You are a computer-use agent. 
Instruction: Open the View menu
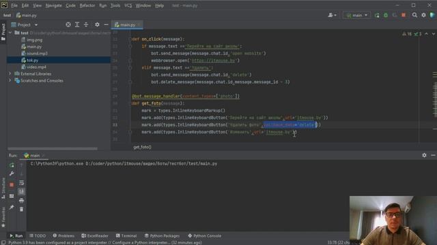click(x=37, y=5)
